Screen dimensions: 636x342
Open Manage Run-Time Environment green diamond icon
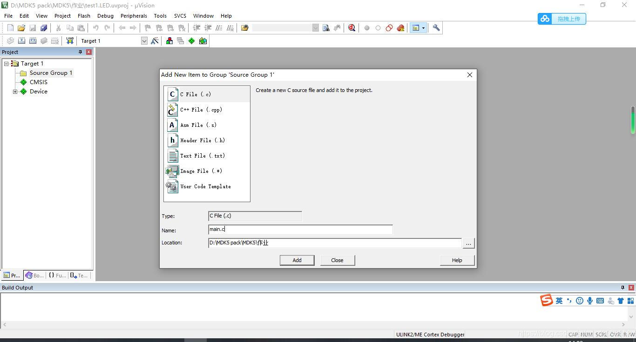[x=192, y=41]
